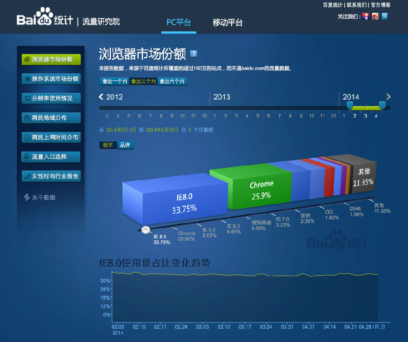Select 最近一个月 time range
408x342 pixels.
(x=114, y=82)
